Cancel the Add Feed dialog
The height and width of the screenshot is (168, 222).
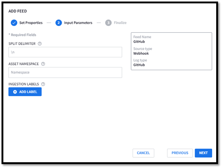(143, 153)
